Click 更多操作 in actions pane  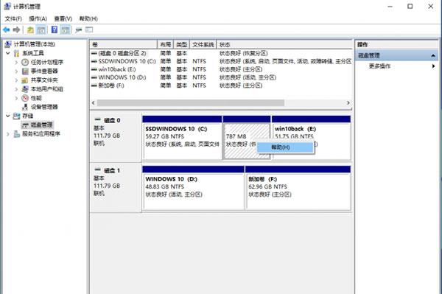[x=379, y=66]
